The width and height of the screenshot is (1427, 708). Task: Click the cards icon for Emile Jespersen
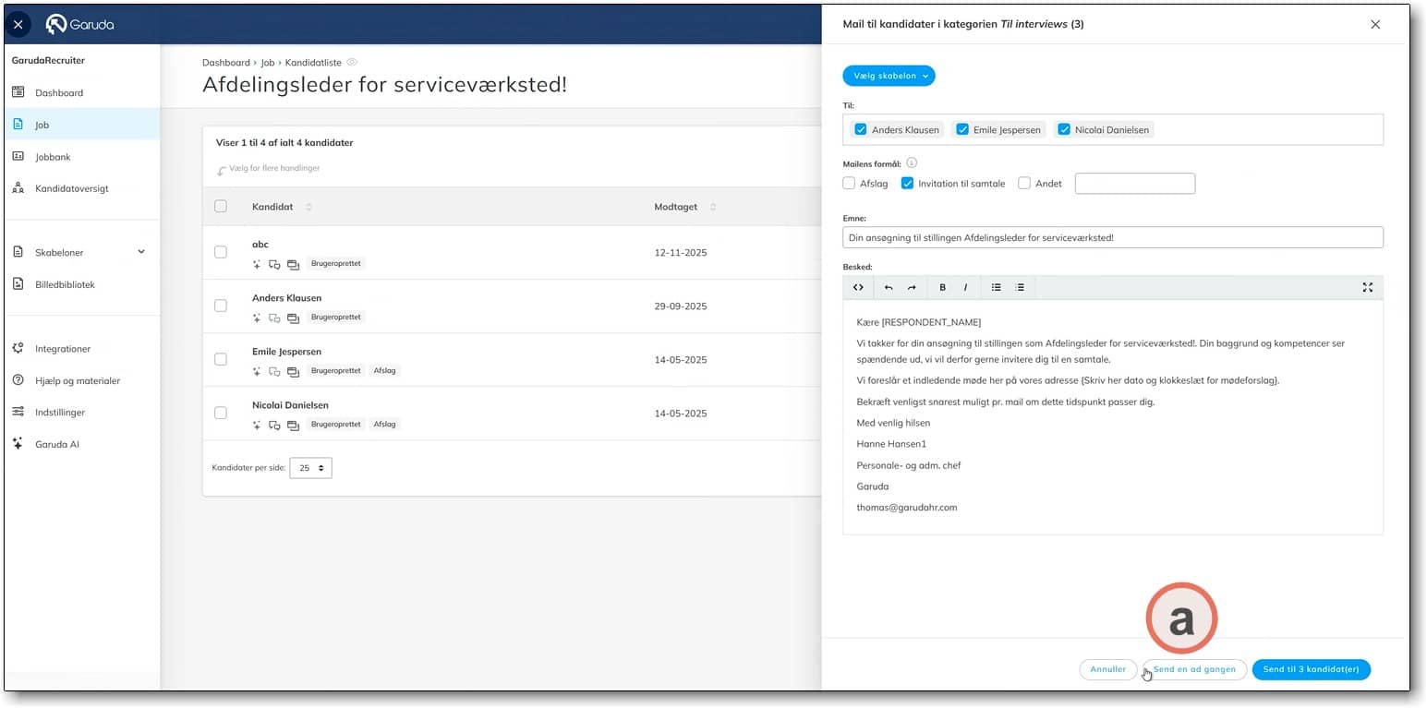point(293,371)
